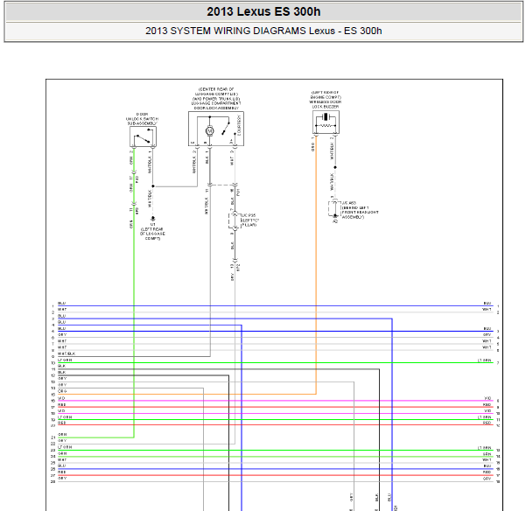This screenshot has height=511, width=526.
Task: Click the wireless door lock buzzer symbol box
Action: [x=326, y=122]
